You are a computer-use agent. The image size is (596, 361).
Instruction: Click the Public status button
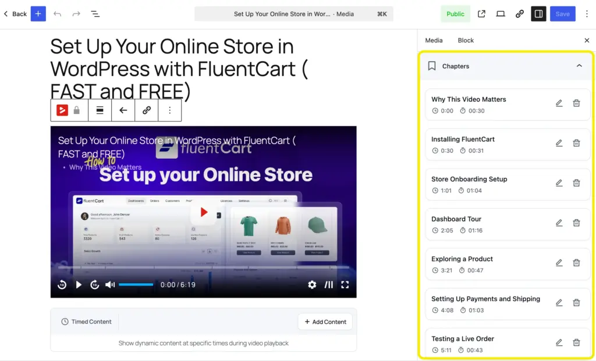[455, 14]
